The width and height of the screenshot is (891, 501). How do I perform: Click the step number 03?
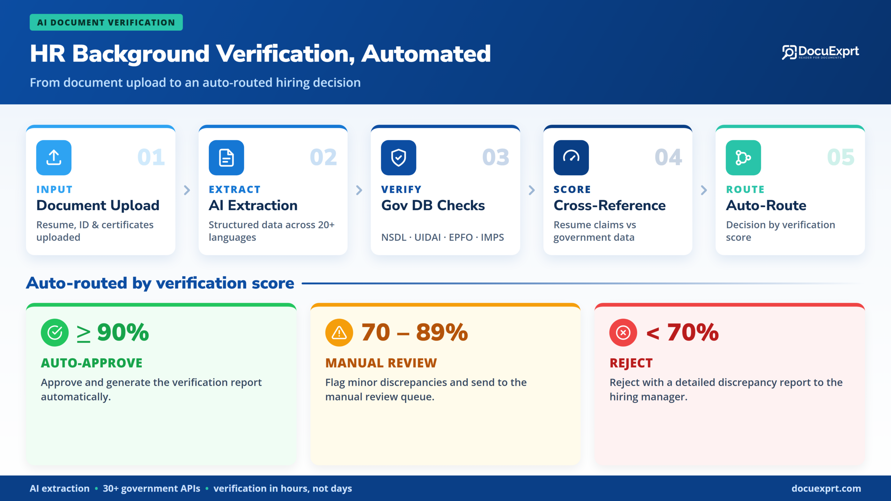coord(496,157)
